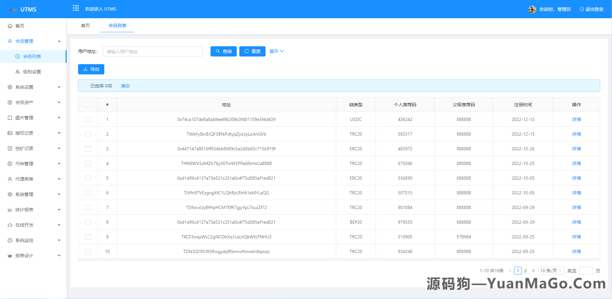
Task: Open the 首页 home icon in sidebar
Action: 10,26
